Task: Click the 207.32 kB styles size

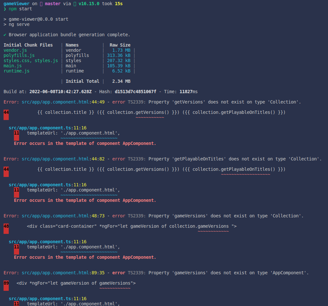Action: [119, 60]
